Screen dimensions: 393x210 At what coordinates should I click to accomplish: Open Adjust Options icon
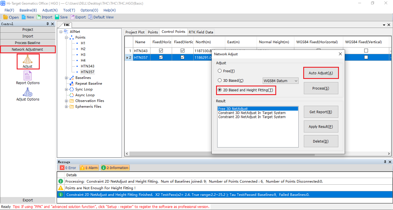click(x=28, y=92)
